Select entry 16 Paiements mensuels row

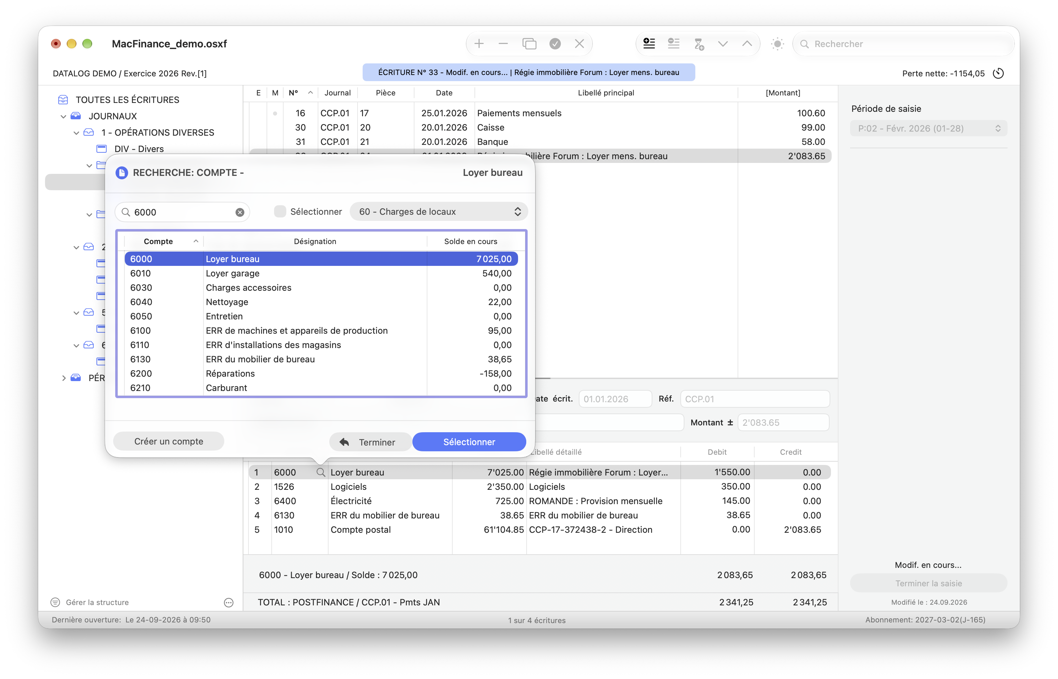coord(540,113)
